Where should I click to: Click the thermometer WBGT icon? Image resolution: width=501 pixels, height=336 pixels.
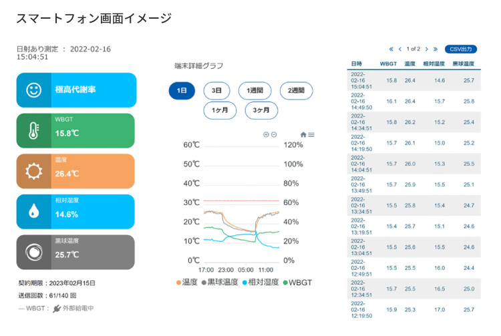[x=33, y=131]
